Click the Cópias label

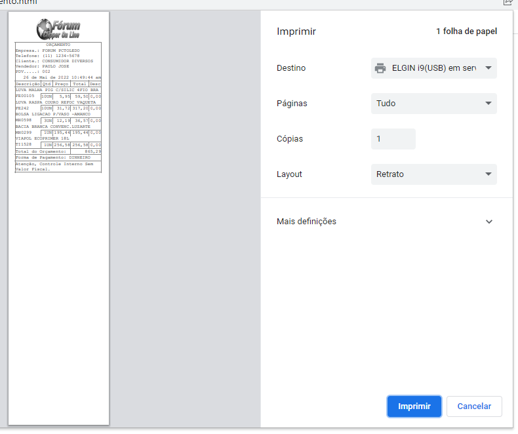pyautogui.click(x=290, y=139)
